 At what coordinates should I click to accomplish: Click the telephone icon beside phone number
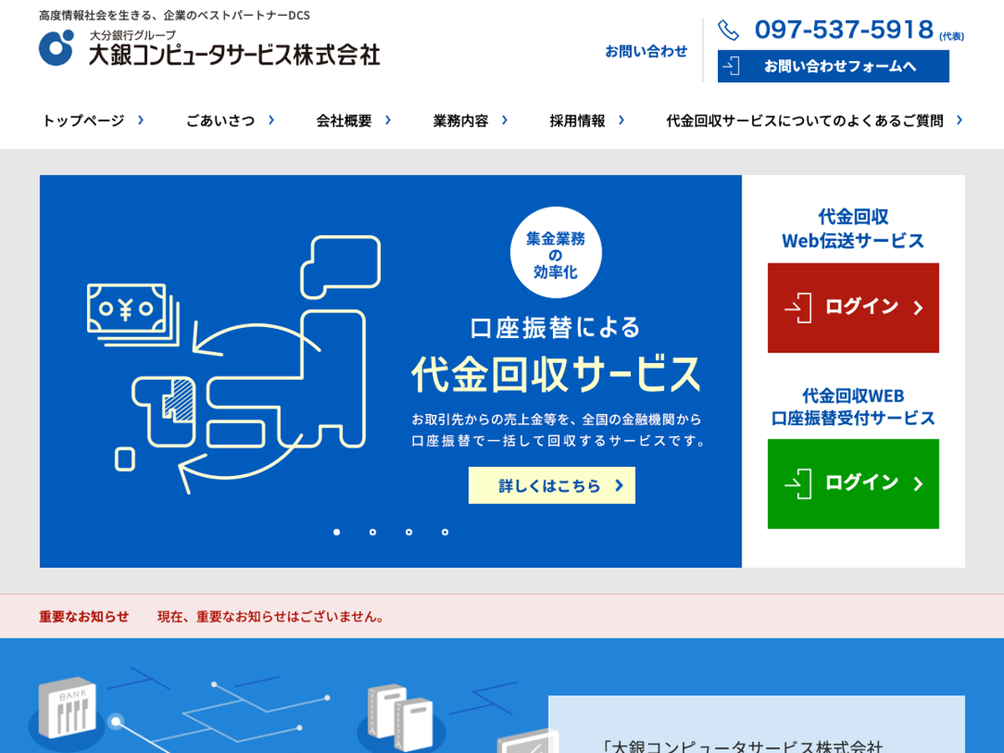[729, 30]
